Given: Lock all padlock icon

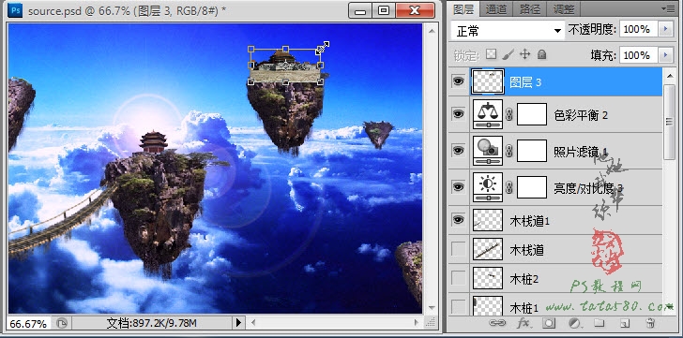Looking at the screenshot, I should pyautogui.click(x=541, y=54).
